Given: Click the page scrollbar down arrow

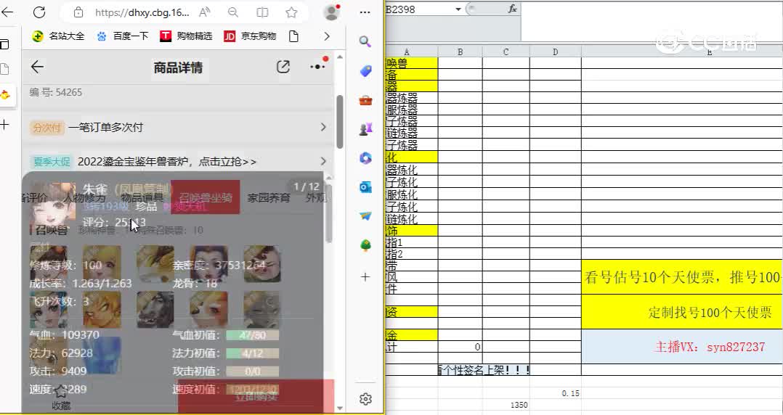Looking at the screenshot, I should [x=340, y=408].
